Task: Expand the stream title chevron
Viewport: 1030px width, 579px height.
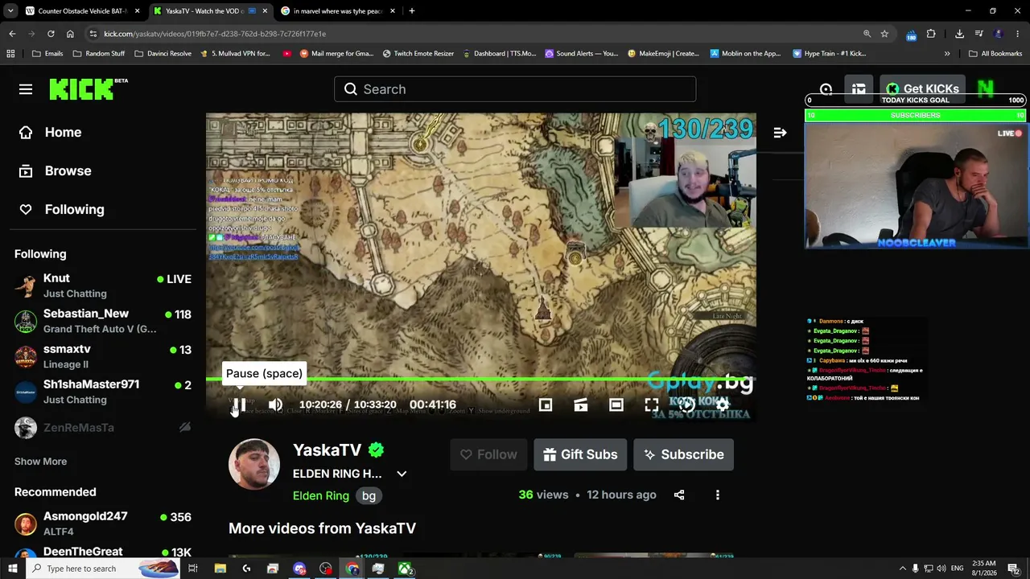Action: (x=402, y=474)
